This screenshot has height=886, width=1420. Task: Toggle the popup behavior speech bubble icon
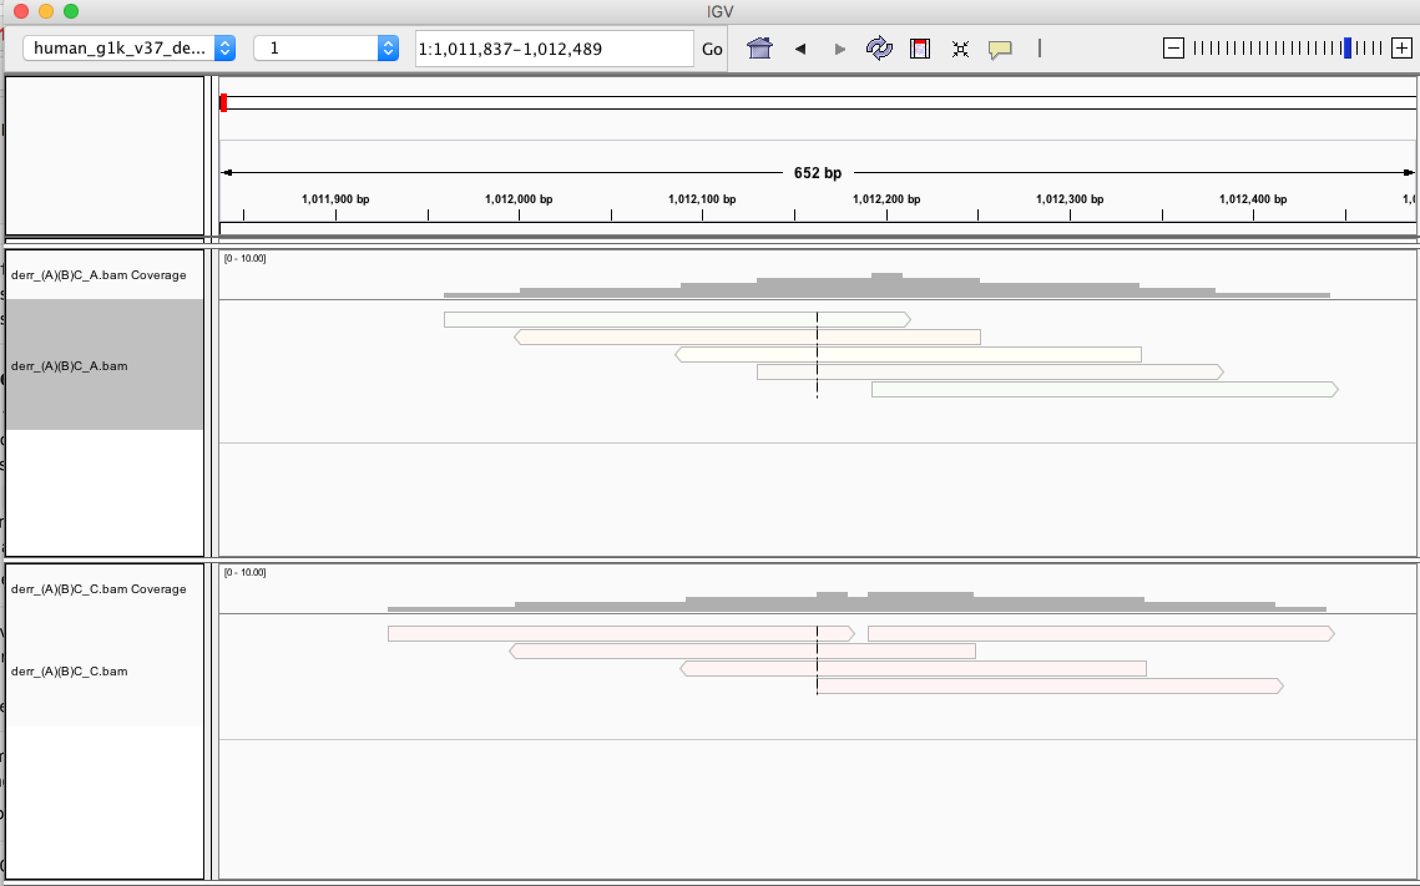pos(1000,49)
